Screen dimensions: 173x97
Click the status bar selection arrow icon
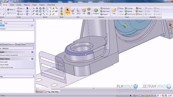click(131, 95)
